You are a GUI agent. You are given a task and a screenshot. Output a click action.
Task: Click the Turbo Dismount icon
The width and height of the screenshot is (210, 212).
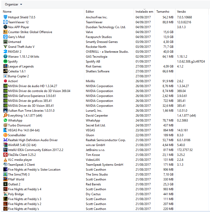pos(5,125)
